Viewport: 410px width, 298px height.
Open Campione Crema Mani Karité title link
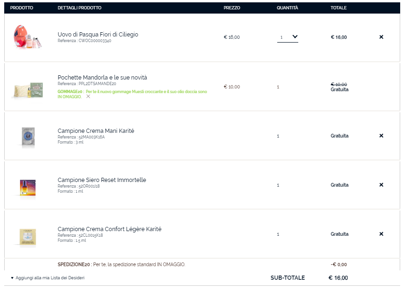96,131
